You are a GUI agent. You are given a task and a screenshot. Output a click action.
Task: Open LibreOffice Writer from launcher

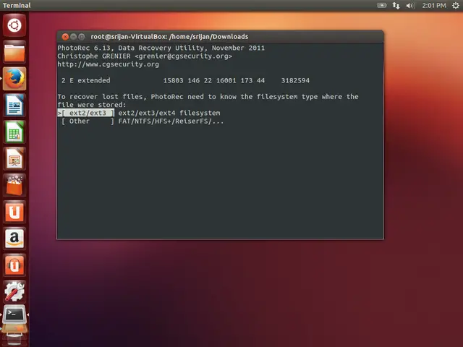point(14,106)
